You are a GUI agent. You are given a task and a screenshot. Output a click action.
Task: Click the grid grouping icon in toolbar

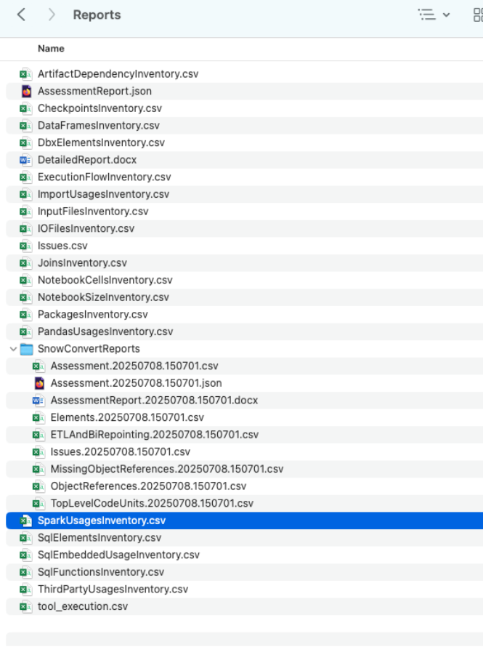coord(478,15)
